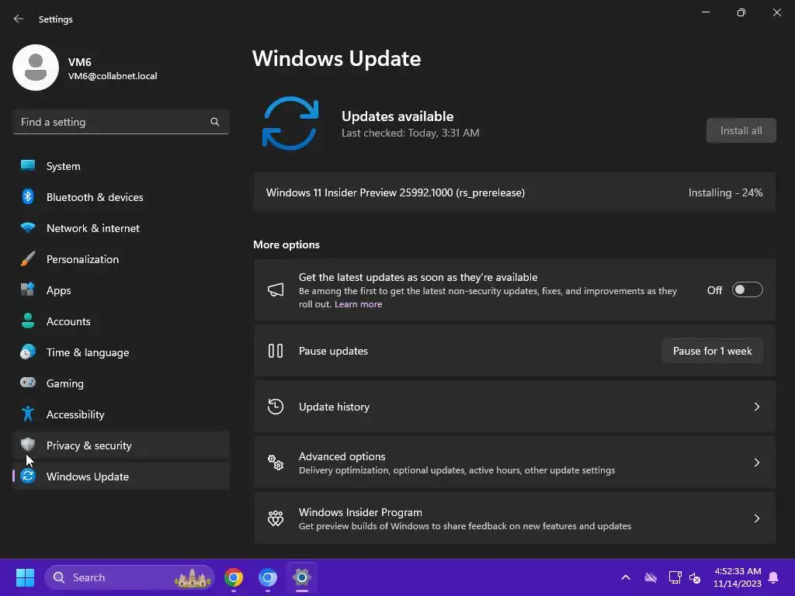Click the pause icon beside Pause updates
This screenshot has height=596, width=795.
[276, 351]
